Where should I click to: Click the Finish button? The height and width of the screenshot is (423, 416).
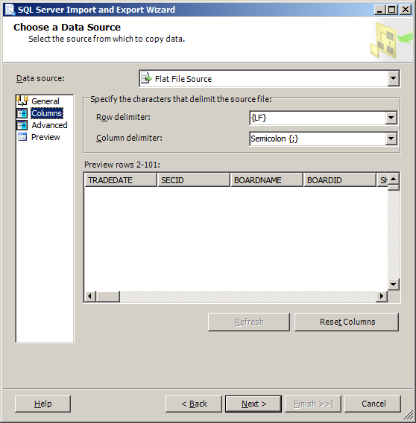coord(313,404)
